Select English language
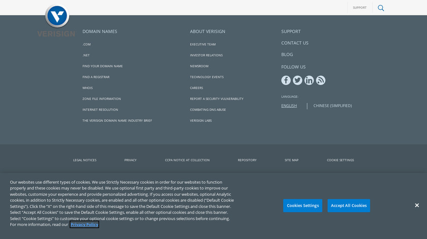 point(289,106)
